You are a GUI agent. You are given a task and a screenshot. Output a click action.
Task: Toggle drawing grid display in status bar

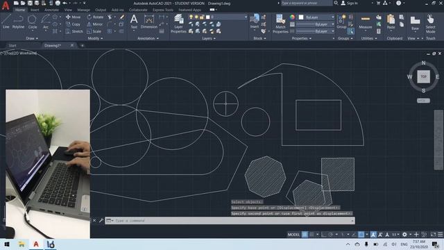tap(305, 235)
